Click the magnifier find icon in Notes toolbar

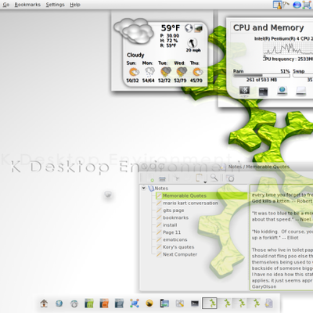click(x=214, y=178)
